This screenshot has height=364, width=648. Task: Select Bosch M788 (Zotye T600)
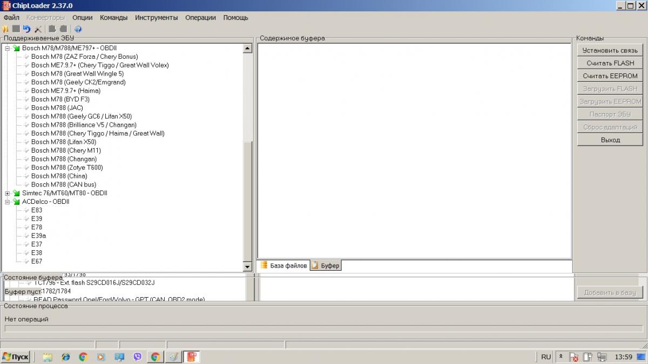tap(67, 168)
